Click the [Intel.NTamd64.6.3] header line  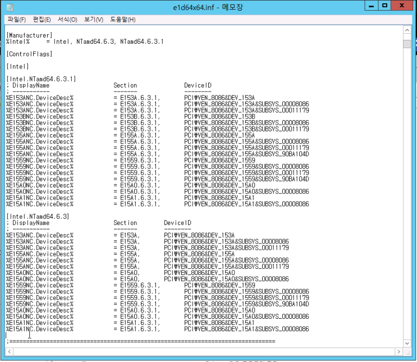pyautogui.click(x=38, y=217)
